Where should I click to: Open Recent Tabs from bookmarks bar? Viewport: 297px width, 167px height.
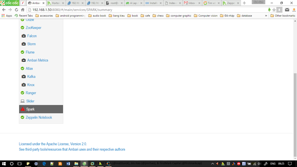pyautogui.click(x=24, y=16)
